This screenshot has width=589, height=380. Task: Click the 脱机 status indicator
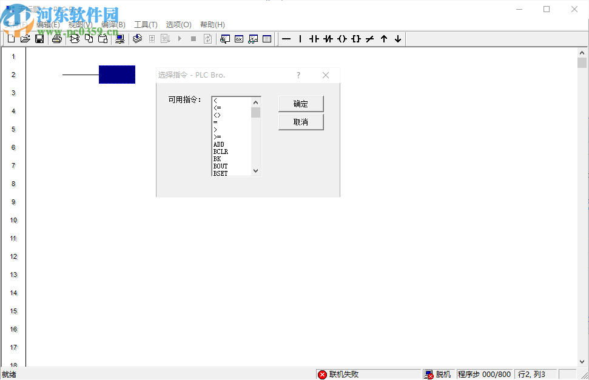coord(439,374)
